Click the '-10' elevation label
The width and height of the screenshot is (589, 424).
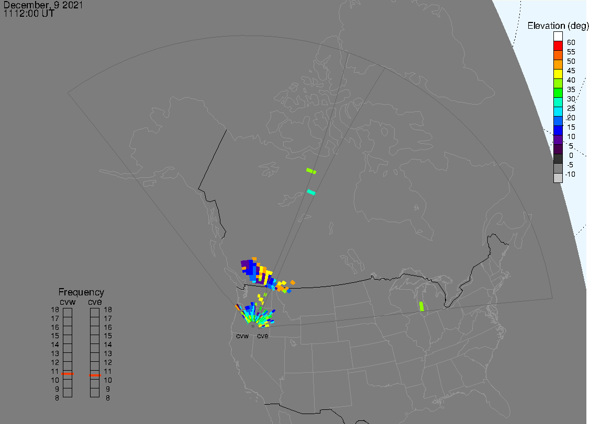click(570, 174)
